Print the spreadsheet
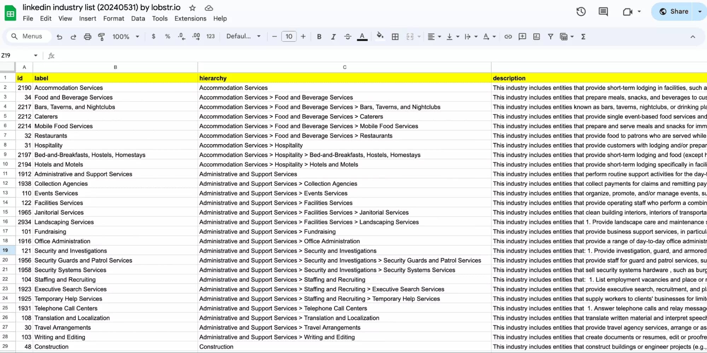 point(87,36)
